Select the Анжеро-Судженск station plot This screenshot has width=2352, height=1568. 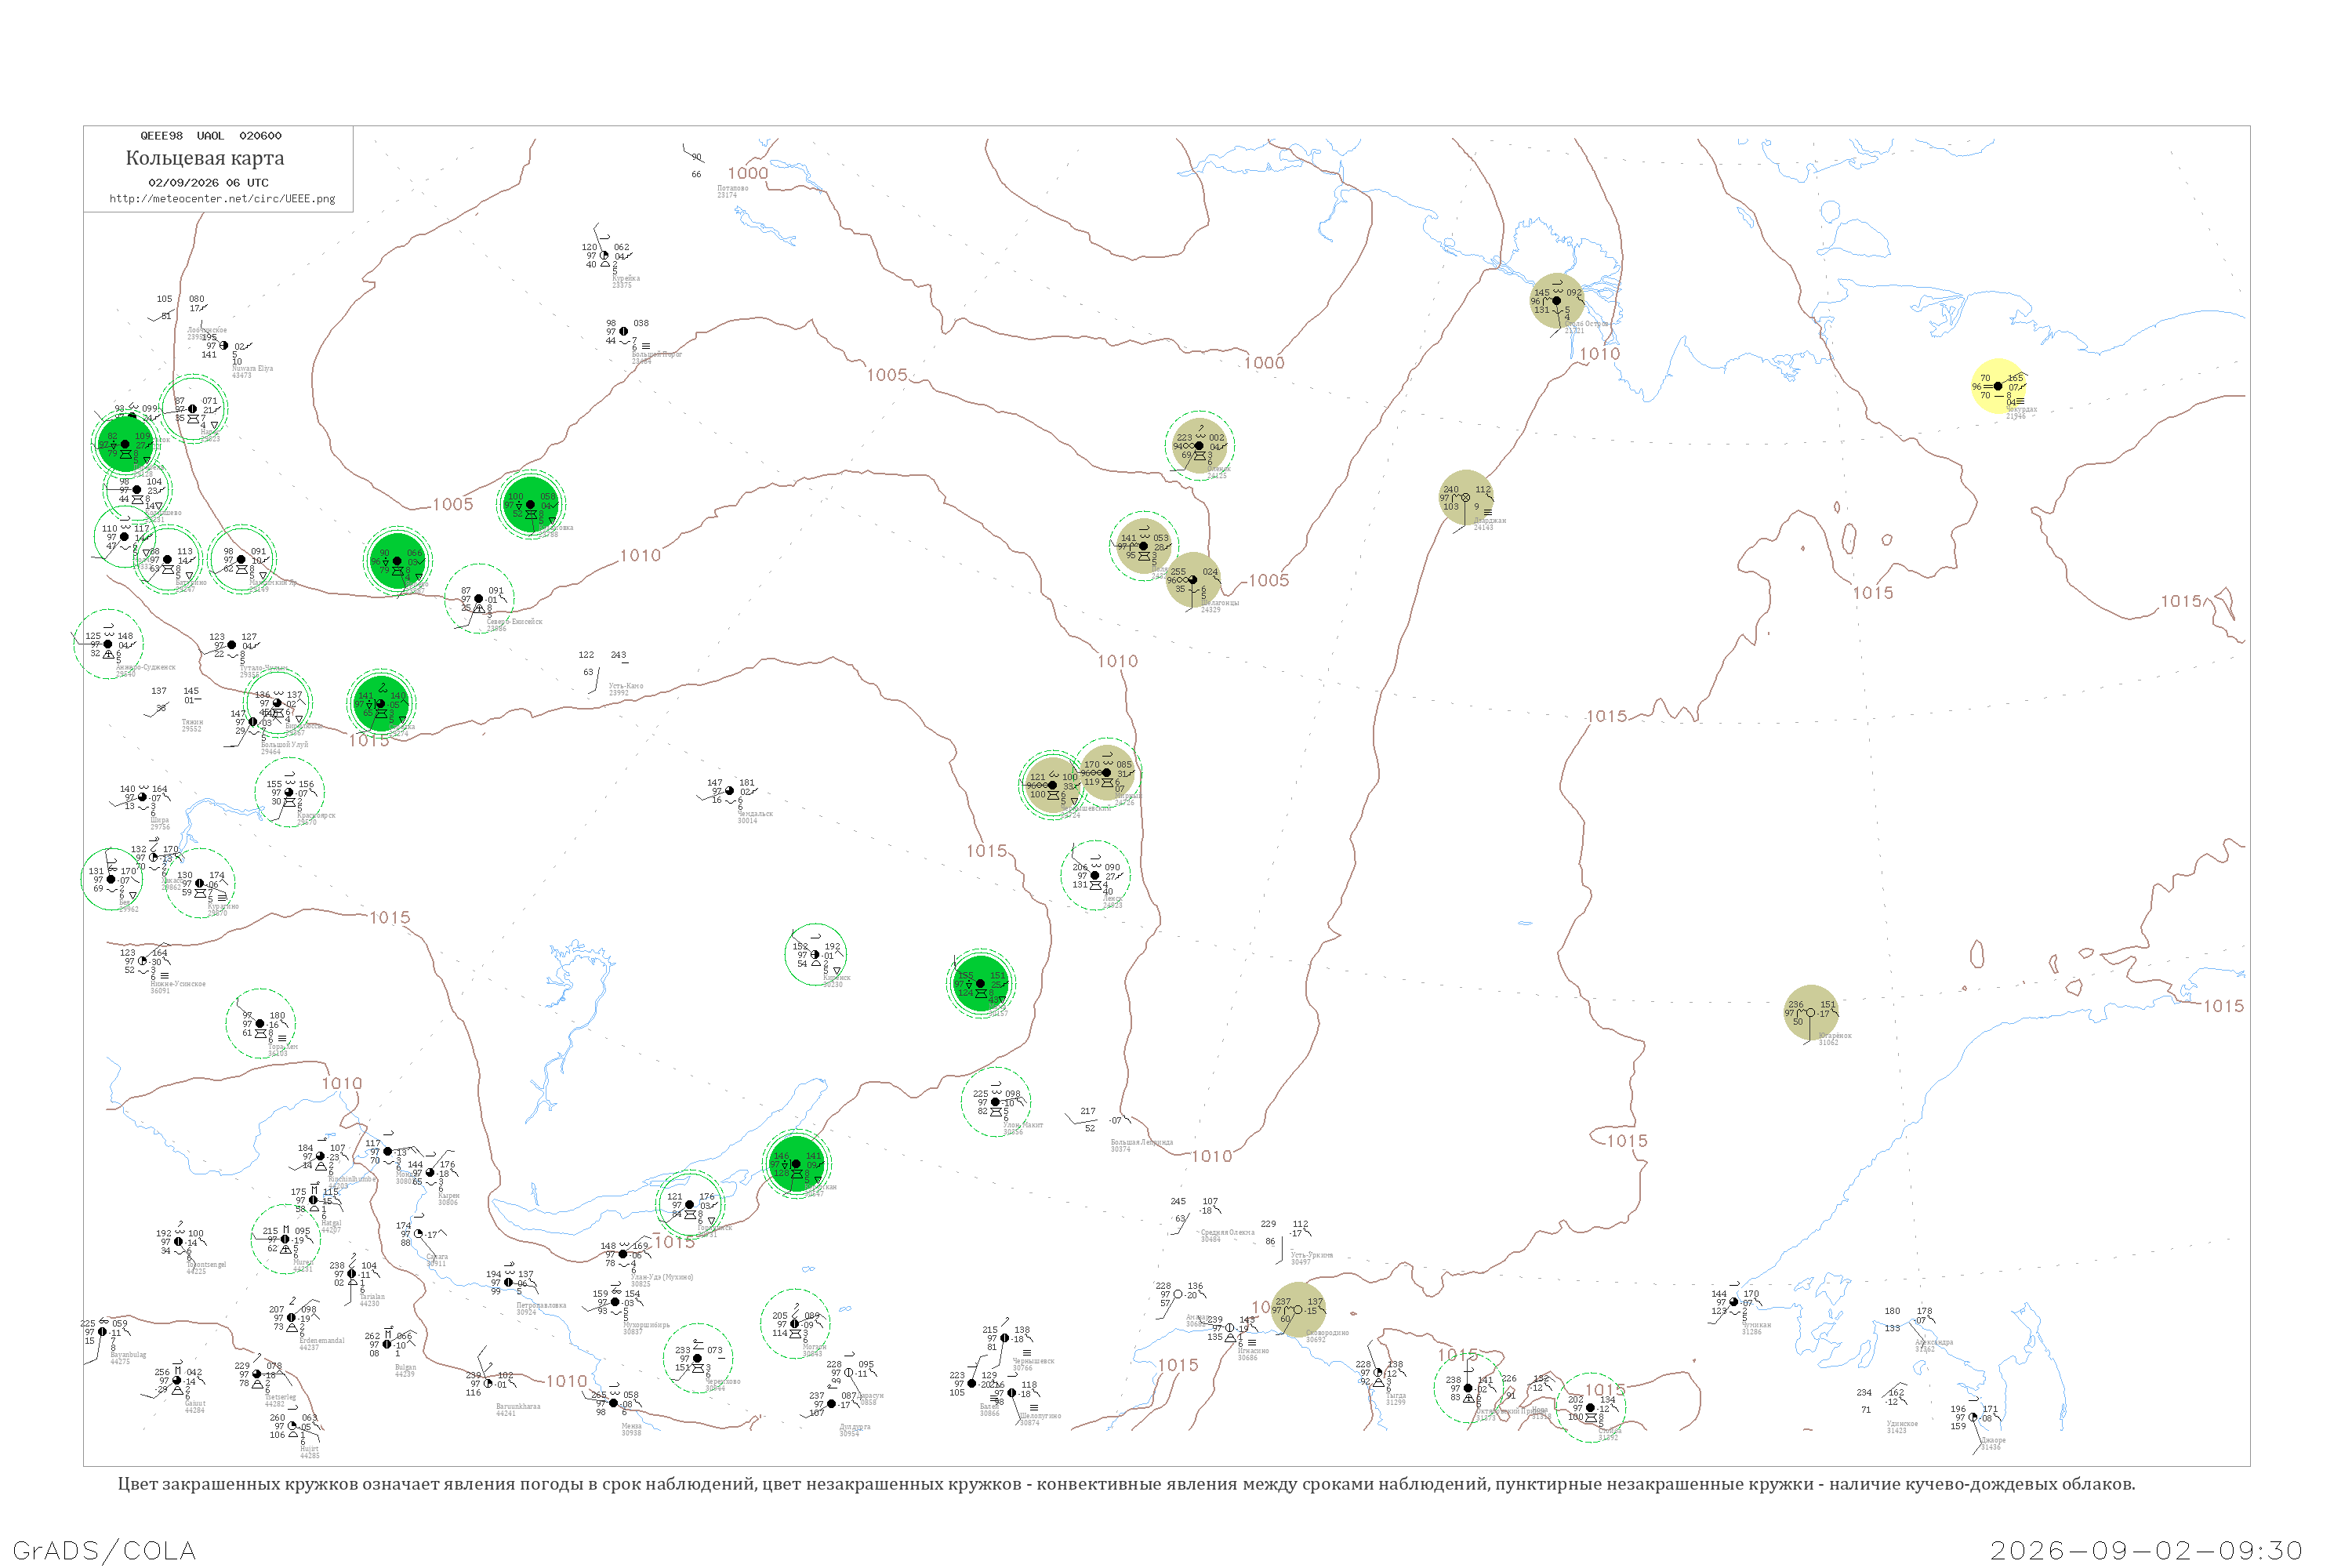(x=108, y=644)
